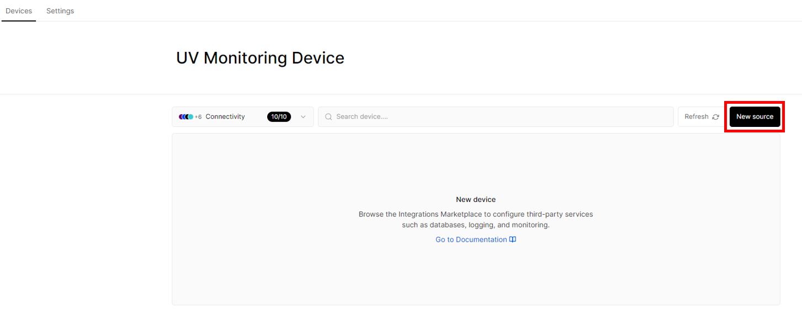Focus the Search device input field
This screenshot has width=802, height=314.
pos(496,117)
